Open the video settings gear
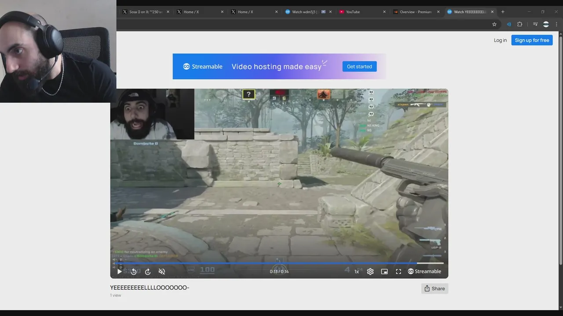Image resolution: width=563 pixels, height=316 pixels. 370,272
